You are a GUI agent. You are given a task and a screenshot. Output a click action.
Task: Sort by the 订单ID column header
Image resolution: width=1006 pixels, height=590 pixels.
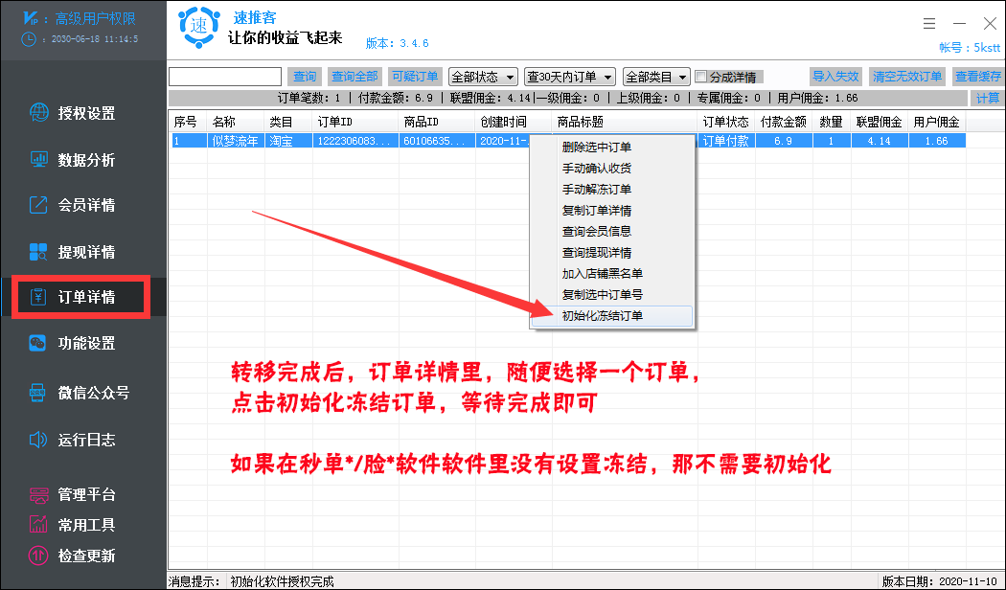[x=355, y=122]
